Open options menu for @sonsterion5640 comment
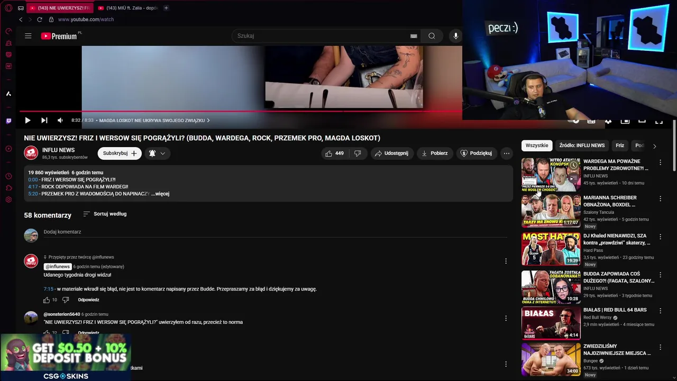 [506, 318]
